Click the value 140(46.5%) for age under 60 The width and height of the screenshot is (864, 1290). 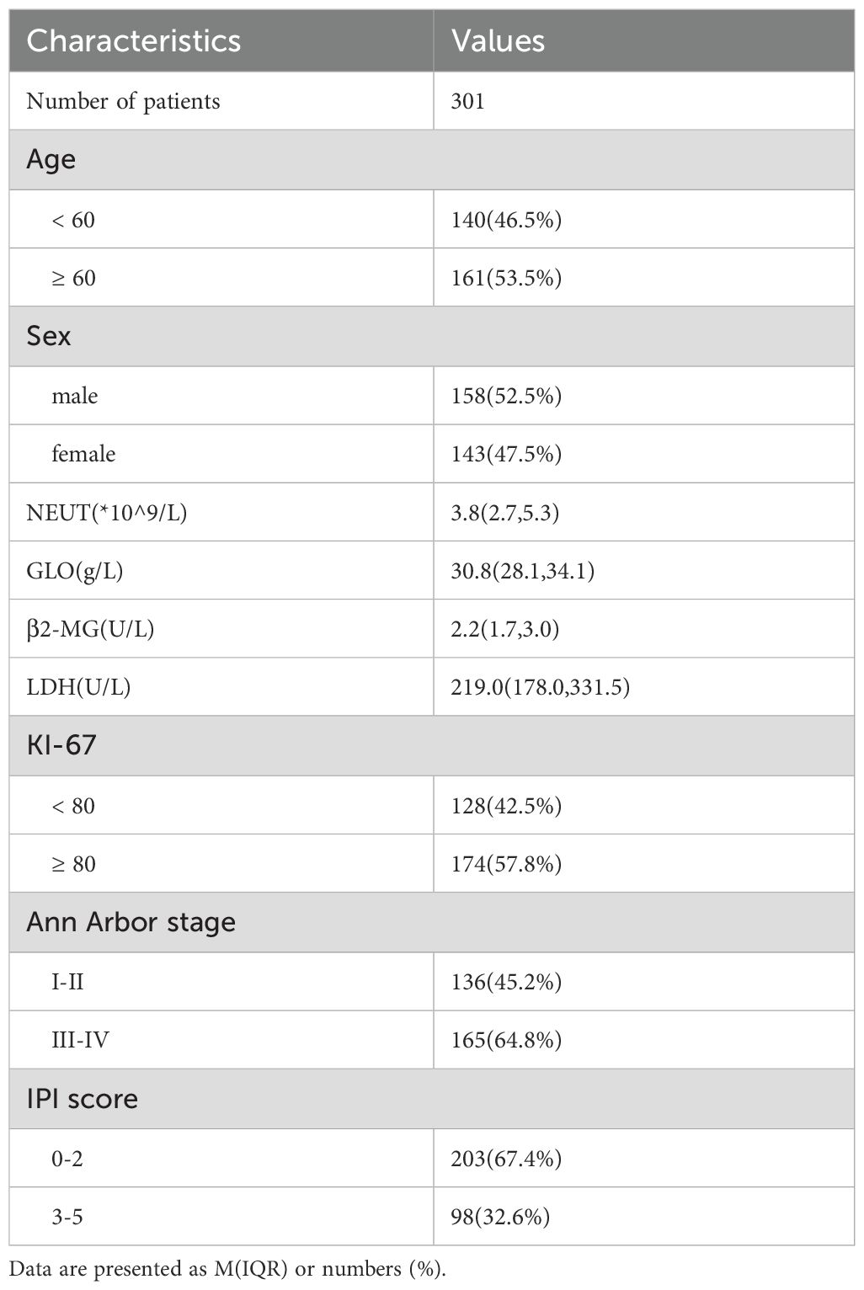coord(506,220)
